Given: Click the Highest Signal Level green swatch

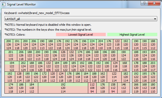Looking at the screenshot, I should point(132,35).
